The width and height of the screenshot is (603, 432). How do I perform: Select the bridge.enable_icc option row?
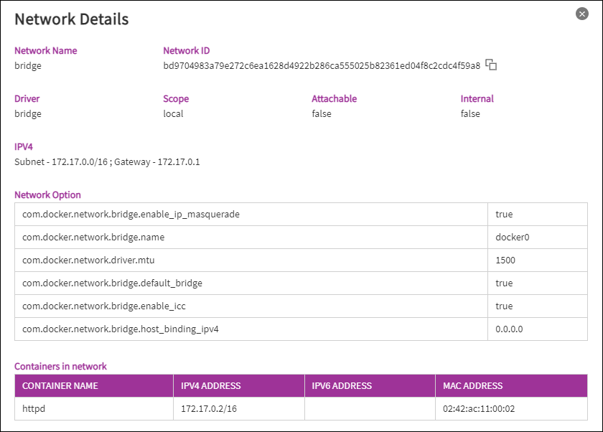tap(103, 306)
